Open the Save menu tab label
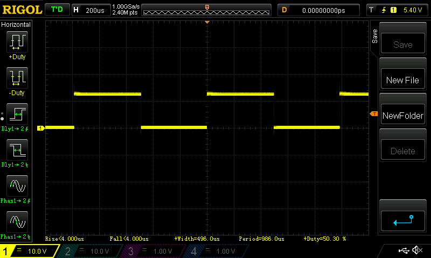431x258 pixels. (374, 37)
